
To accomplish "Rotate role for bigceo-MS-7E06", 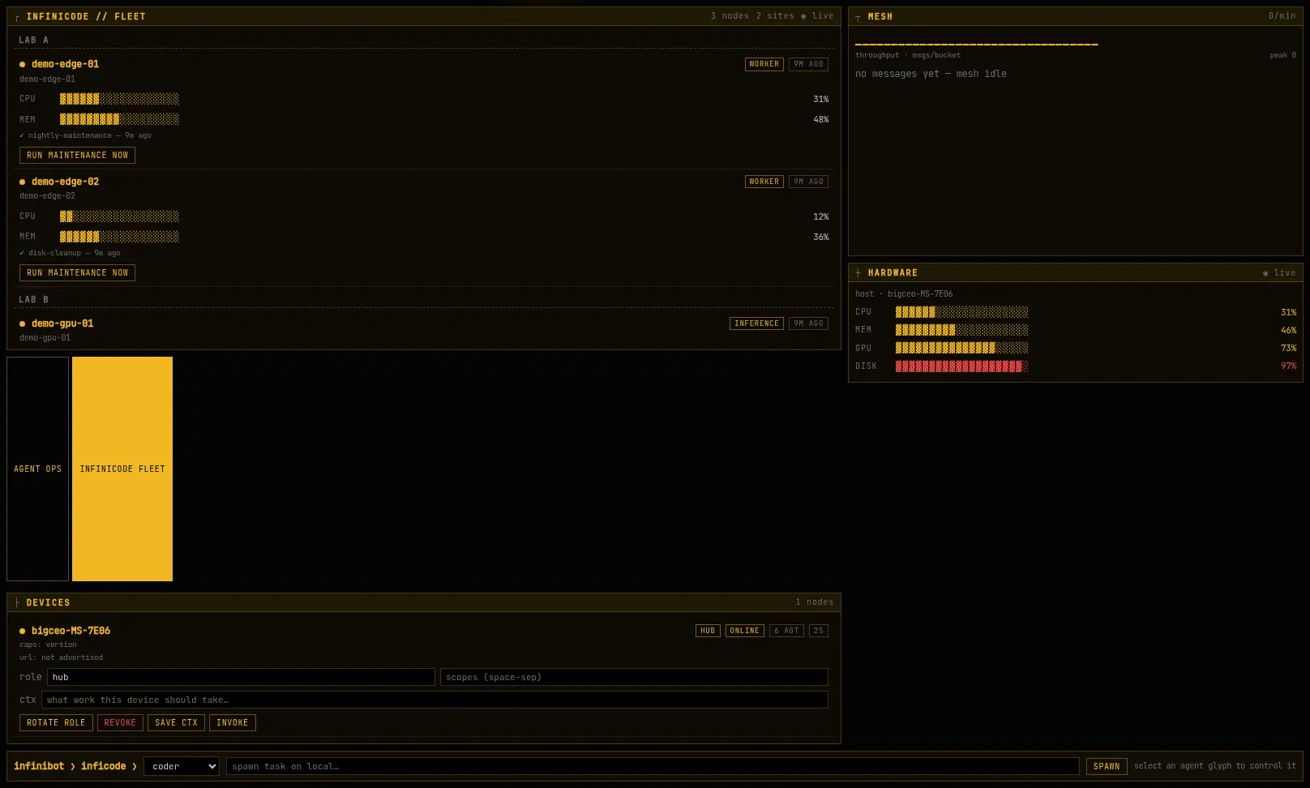I will tap(56, 722).
